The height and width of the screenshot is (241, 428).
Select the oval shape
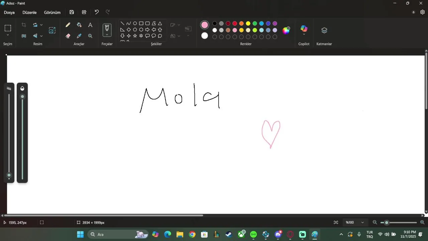click(135, 23)
